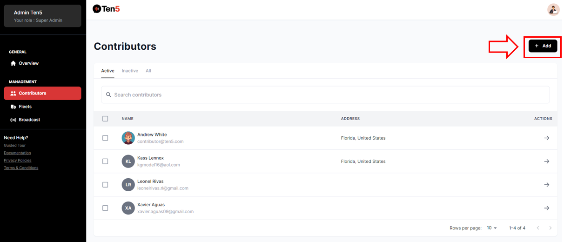
Task: Go to previous page of contributors
Action: point(538,228)
